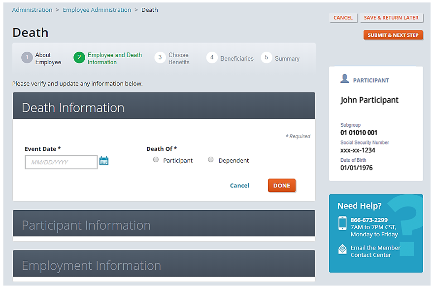Select the Dependent radio button

[211, 160]
